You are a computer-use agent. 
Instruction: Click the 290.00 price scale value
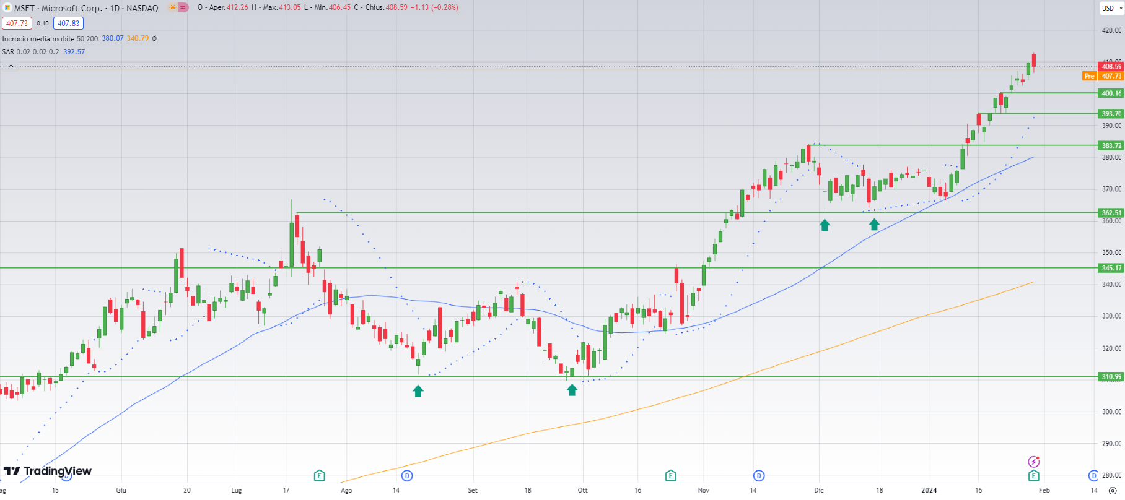pyautogui.click(x=1111, y=444)
